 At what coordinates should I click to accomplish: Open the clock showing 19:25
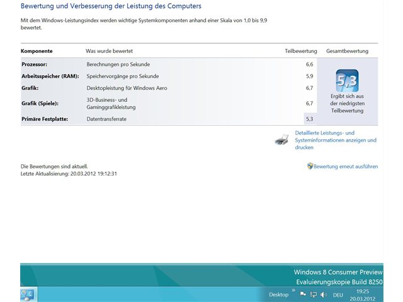click(363, 295)
